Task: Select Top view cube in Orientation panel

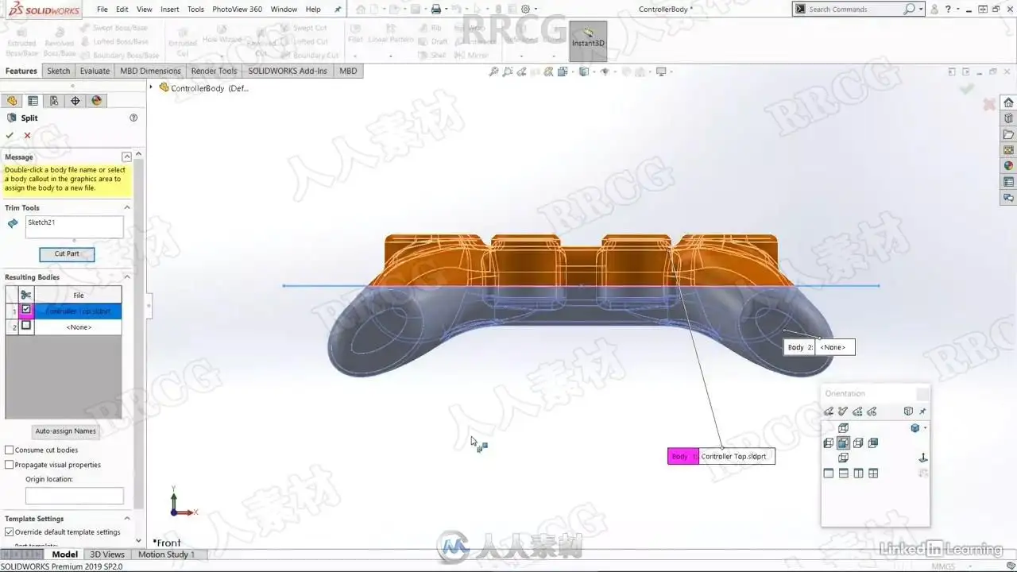Action: [x=844, y=428]
